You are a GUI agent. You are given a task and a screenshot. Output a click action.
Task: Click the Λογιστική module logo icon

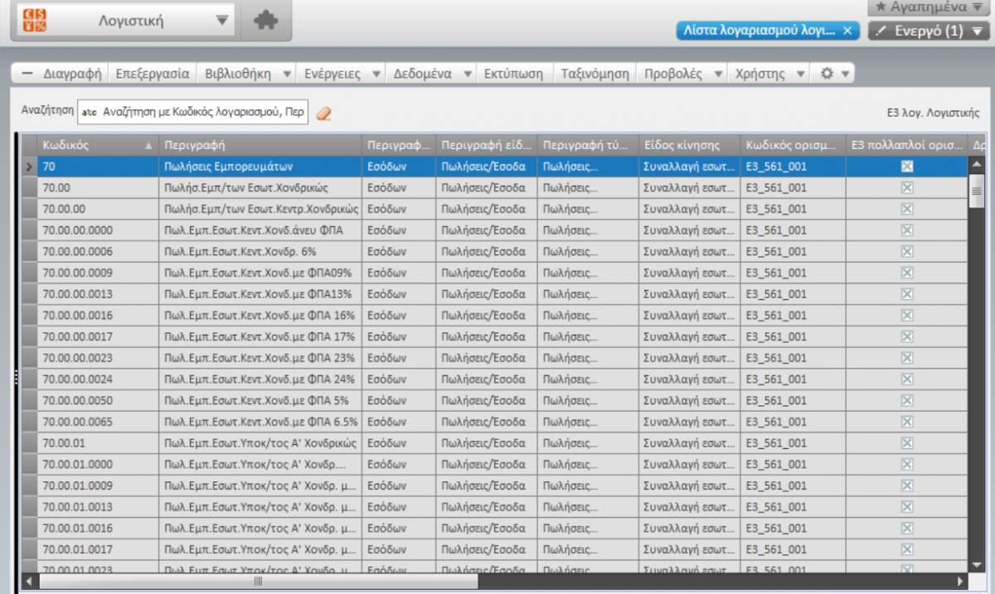pyautogui.click(x=35, y=21)
